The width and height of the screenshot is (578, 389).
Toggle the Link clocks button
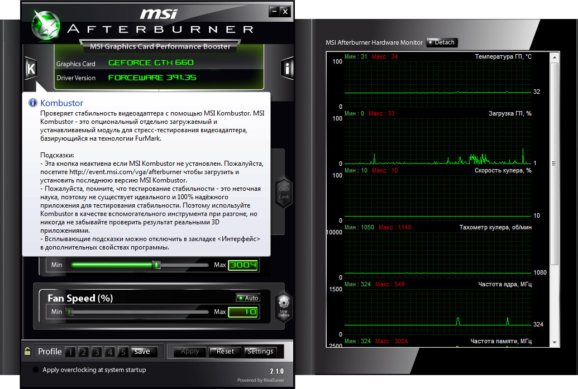click(x=284, y=193)
